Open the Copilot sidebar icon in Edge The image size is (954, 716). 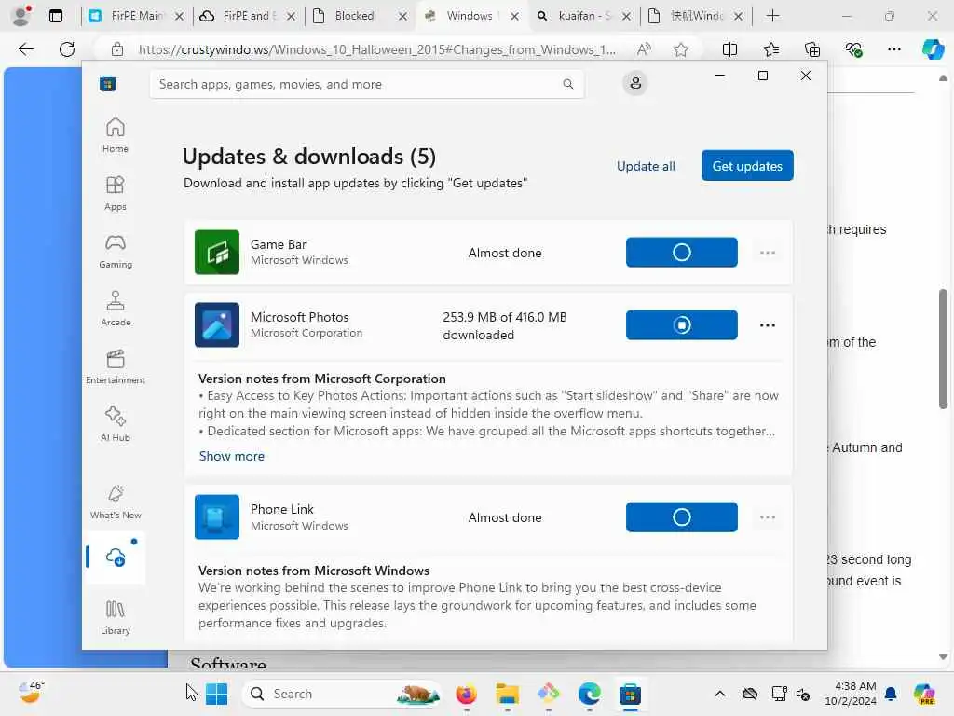933,49
